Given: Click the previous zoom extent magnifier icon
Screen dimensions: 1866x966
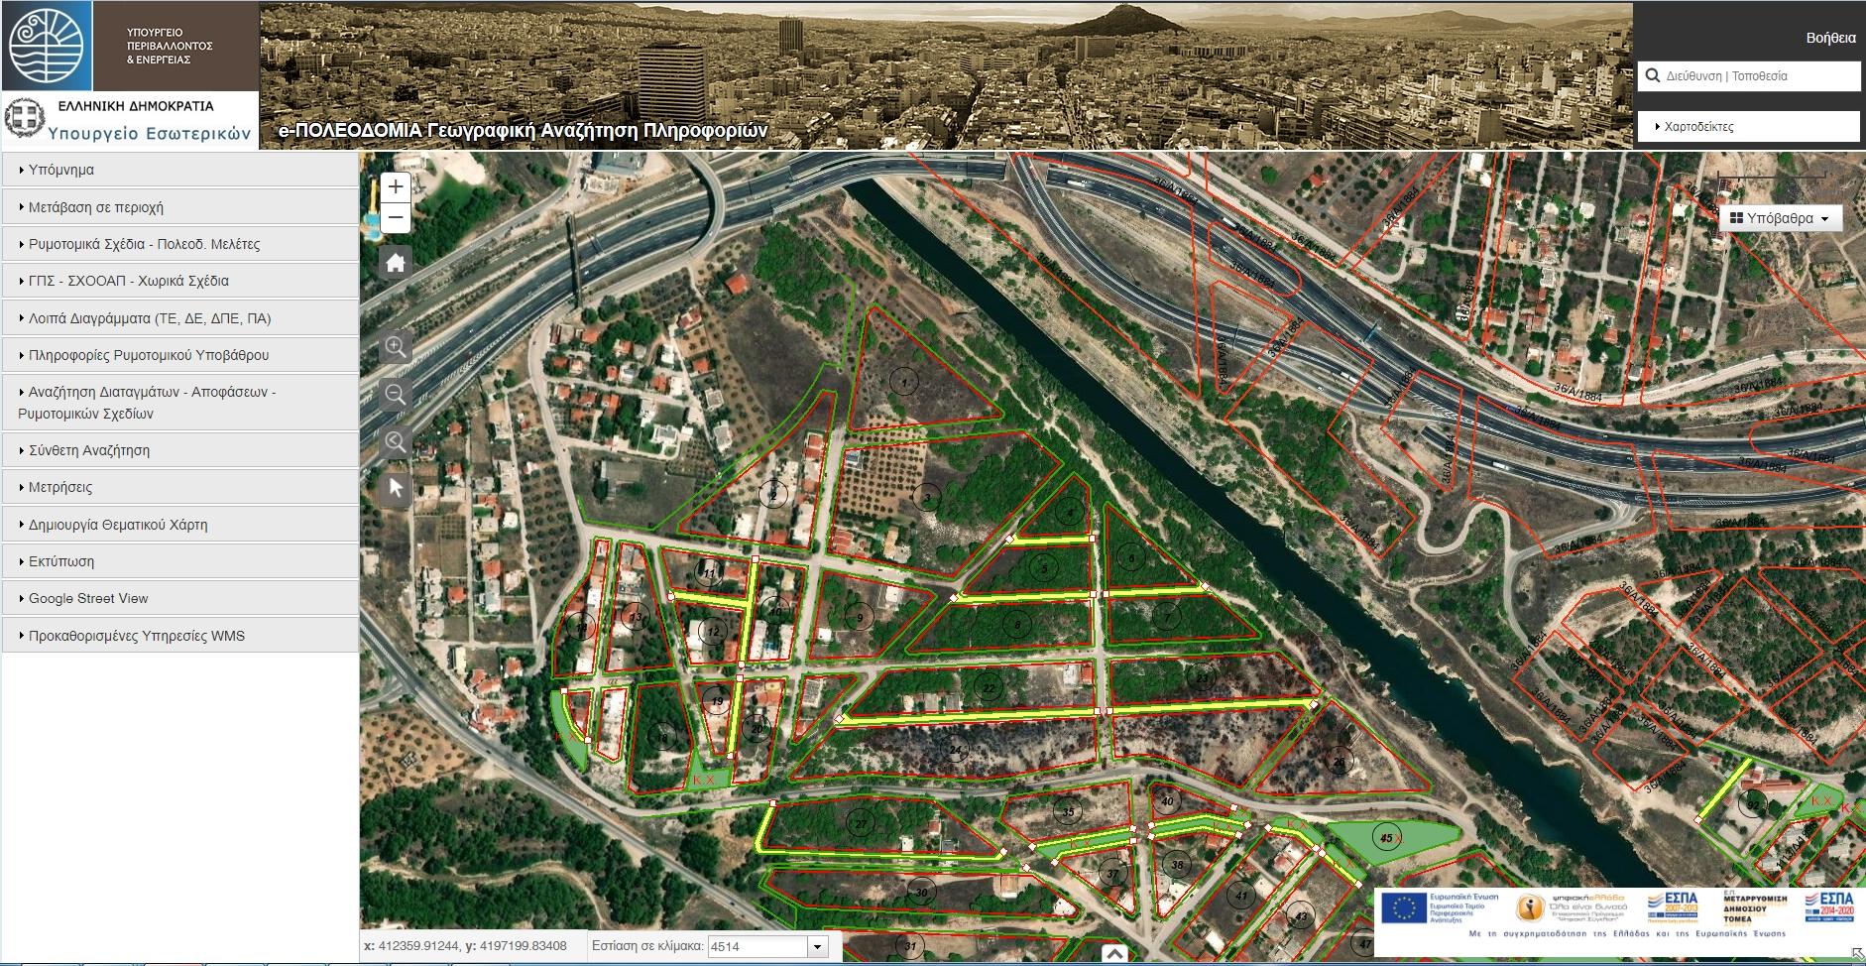Looking at the screenshot, I should pos(396,441).
